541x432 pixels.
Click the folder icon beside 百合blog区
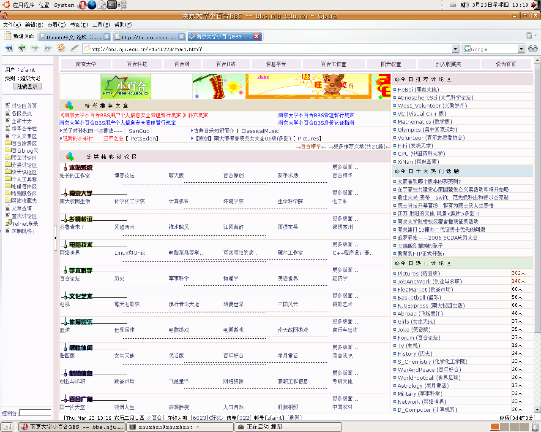[x=8, y=150]
